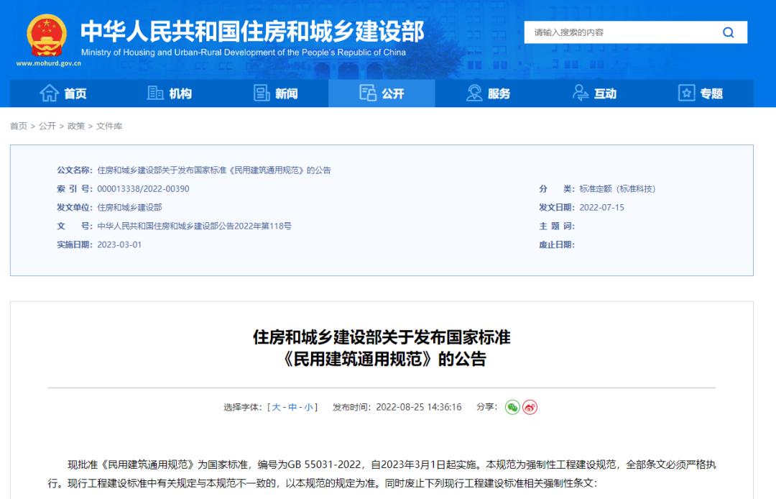Image resolution: width=776 pixels, height=499 pixels.
Task: Open the 文件库 breadcrumb link
Action: pyautogui.click(x=110, y=124)
